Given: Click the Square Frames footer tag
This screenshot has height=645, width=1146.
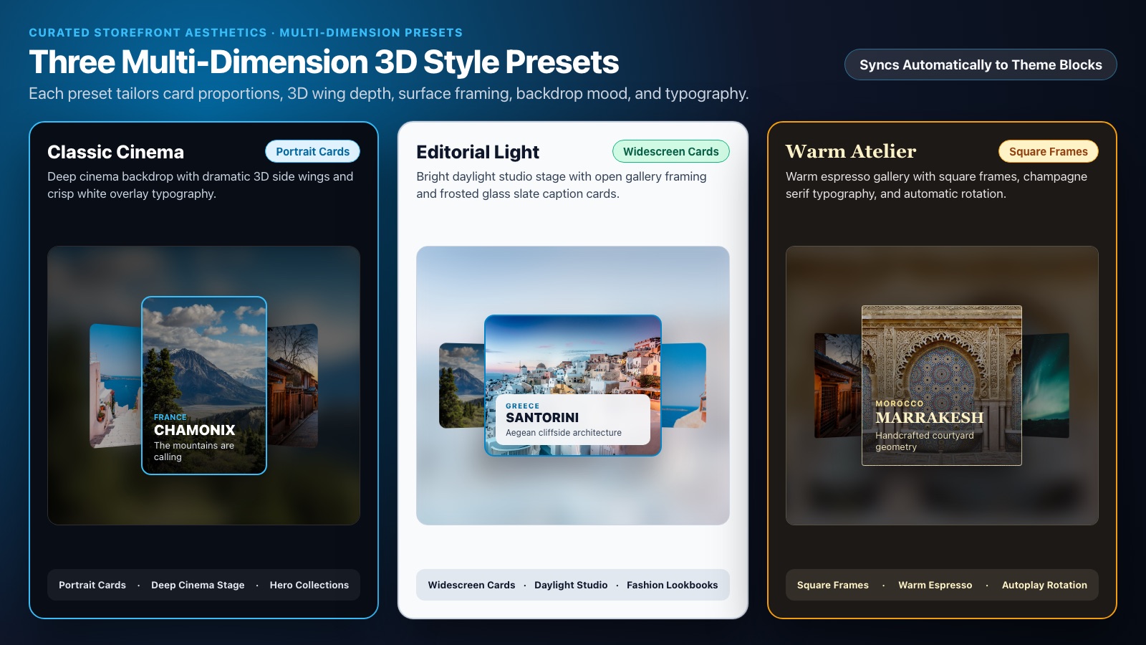Looking at the screenshot, I should tap(833, 585).
